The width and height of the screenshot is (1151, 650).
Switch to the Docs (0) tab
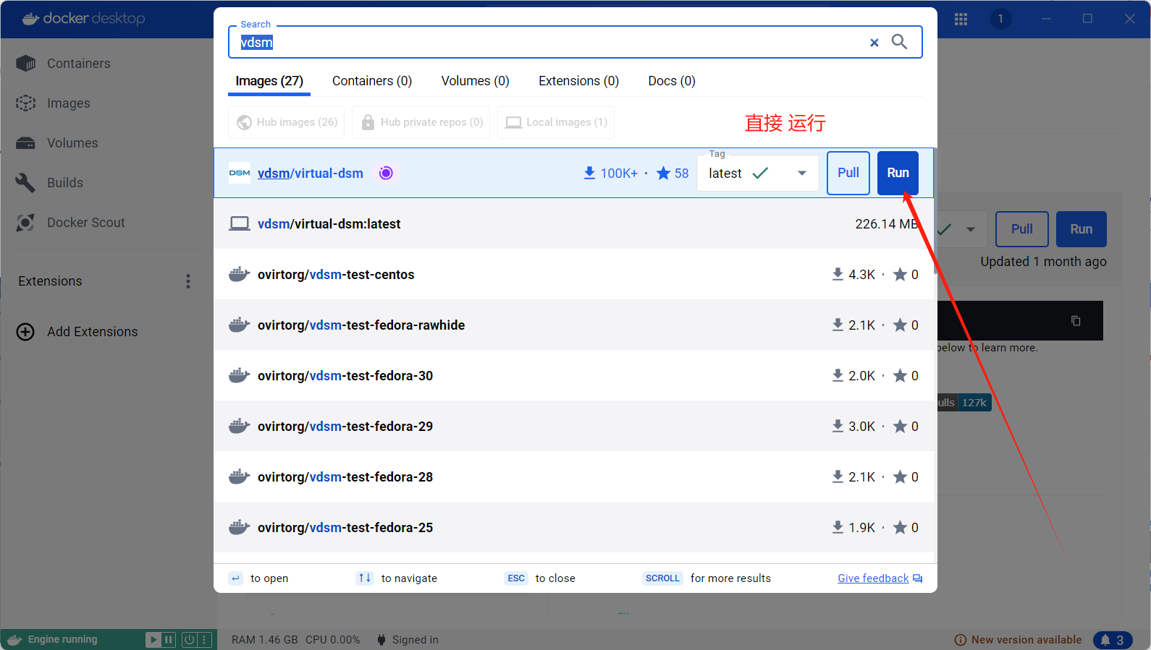[x=672, y=81]
